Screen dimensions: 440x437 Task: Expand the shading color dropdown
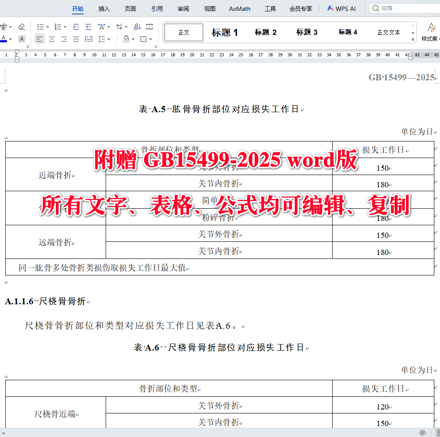click(x=133, y=39)
